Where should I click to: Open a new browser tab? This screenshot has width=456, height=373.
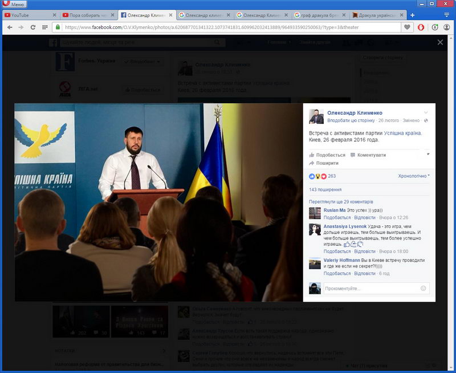tap(412, 15)
